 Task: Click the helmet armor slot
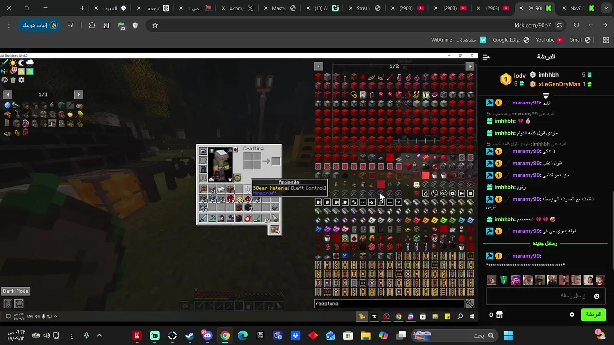[x=203, y=151]
